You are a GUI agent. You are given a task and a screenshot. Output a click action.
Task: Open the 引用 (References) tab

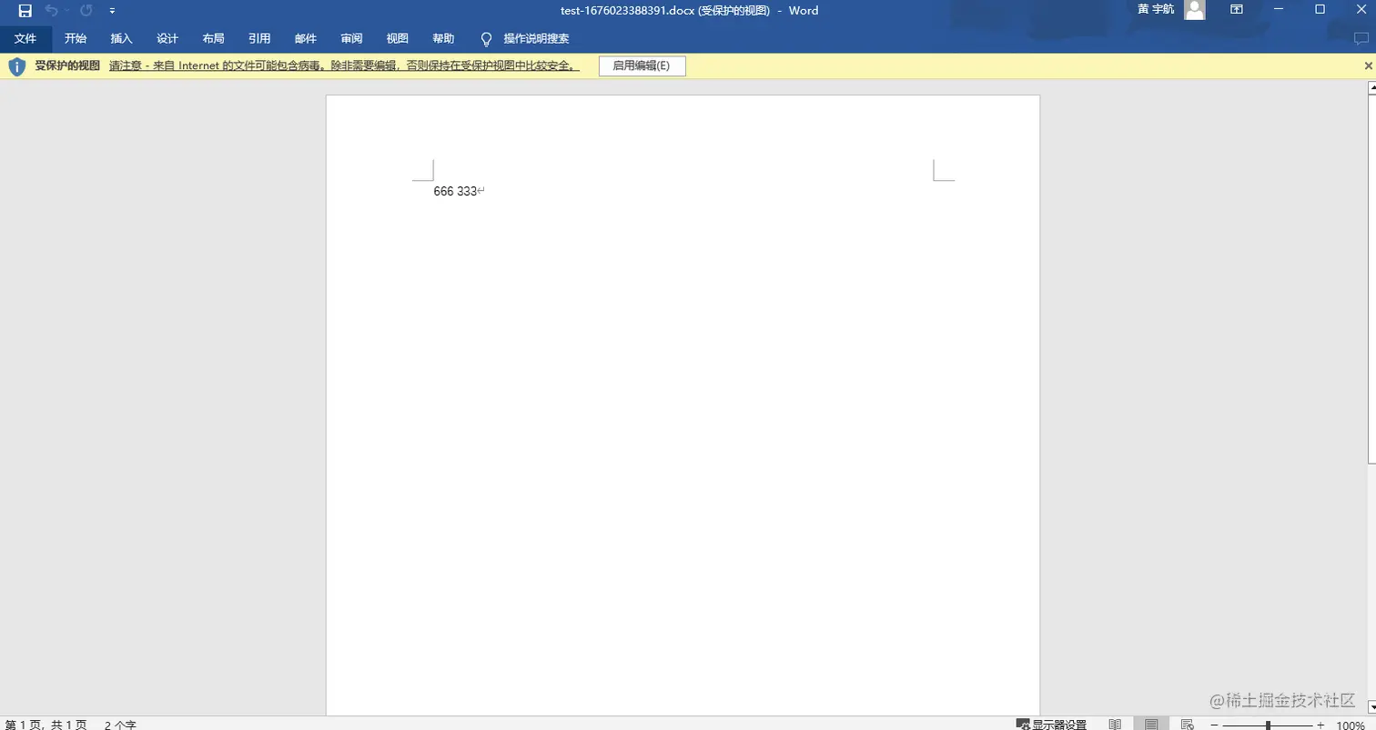259,38
